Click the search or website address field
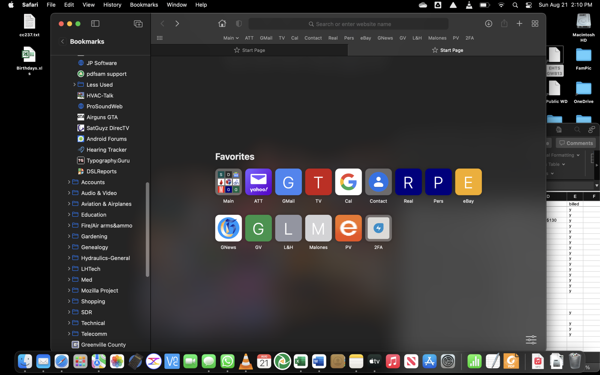The width and height of the screenshot is (600, 375). point(349,24)
